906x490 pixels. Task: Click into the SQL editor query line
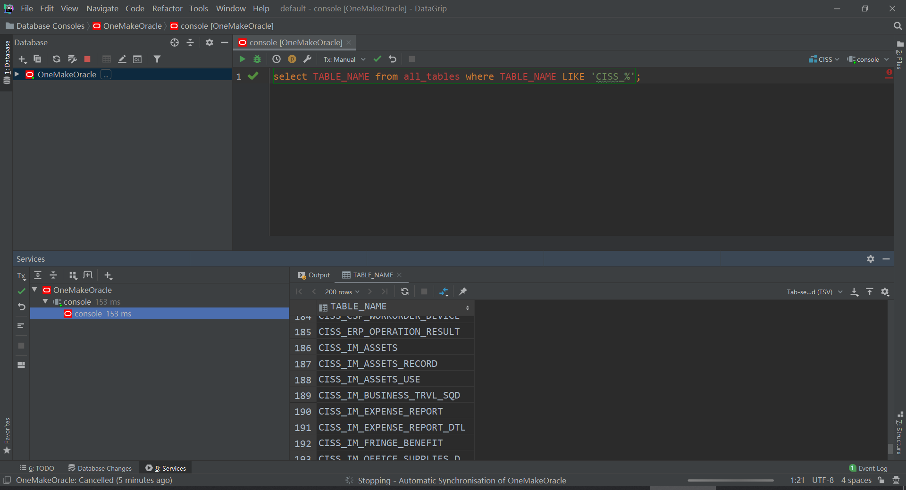pyautogui.click(x=456, y=76)
